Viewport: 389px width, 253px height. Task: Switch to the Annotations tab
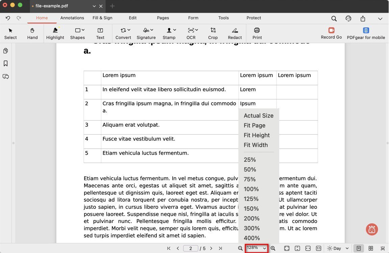[72, 18]
